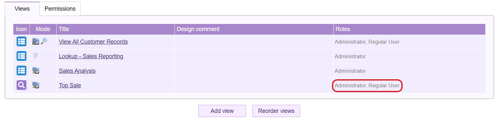Open the Sales Analysis view link
The width and height of the screenshot is (498, 120).
coord(77,71)
